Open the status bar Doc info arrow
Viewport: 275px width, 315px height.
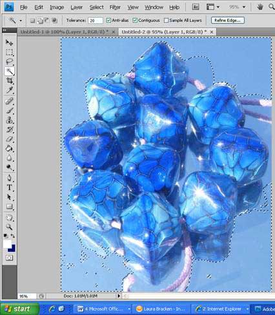click(x=119, y=296)
